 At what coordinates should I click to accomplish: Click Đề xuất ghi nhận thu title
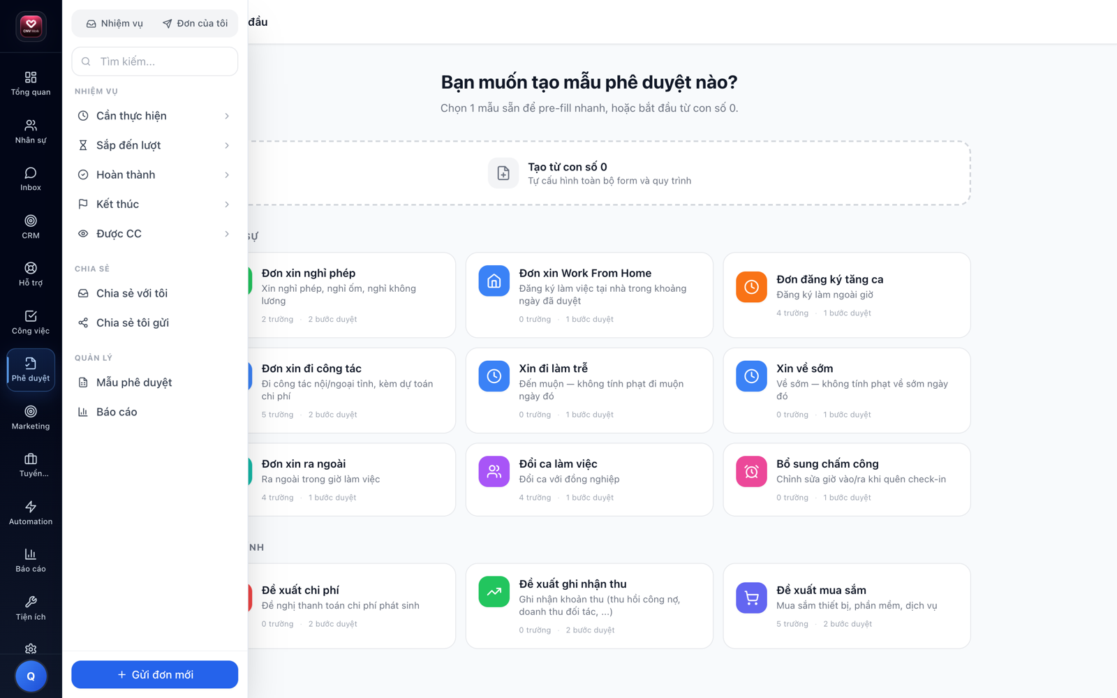(572, 584)
